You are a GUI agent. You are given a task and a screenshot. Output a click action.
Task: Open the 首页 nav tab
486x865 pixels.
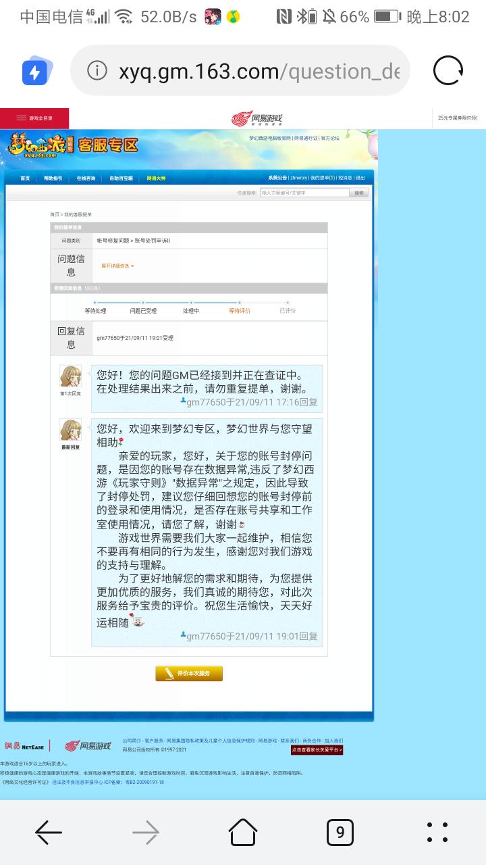[25, 178]
